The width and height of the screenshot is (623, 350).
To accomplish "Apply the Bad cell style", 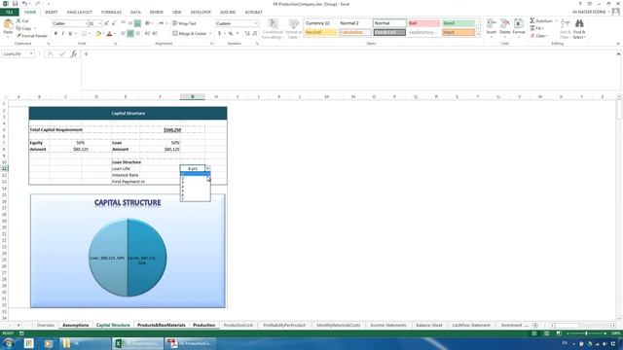I will click(x=424, y=23).
